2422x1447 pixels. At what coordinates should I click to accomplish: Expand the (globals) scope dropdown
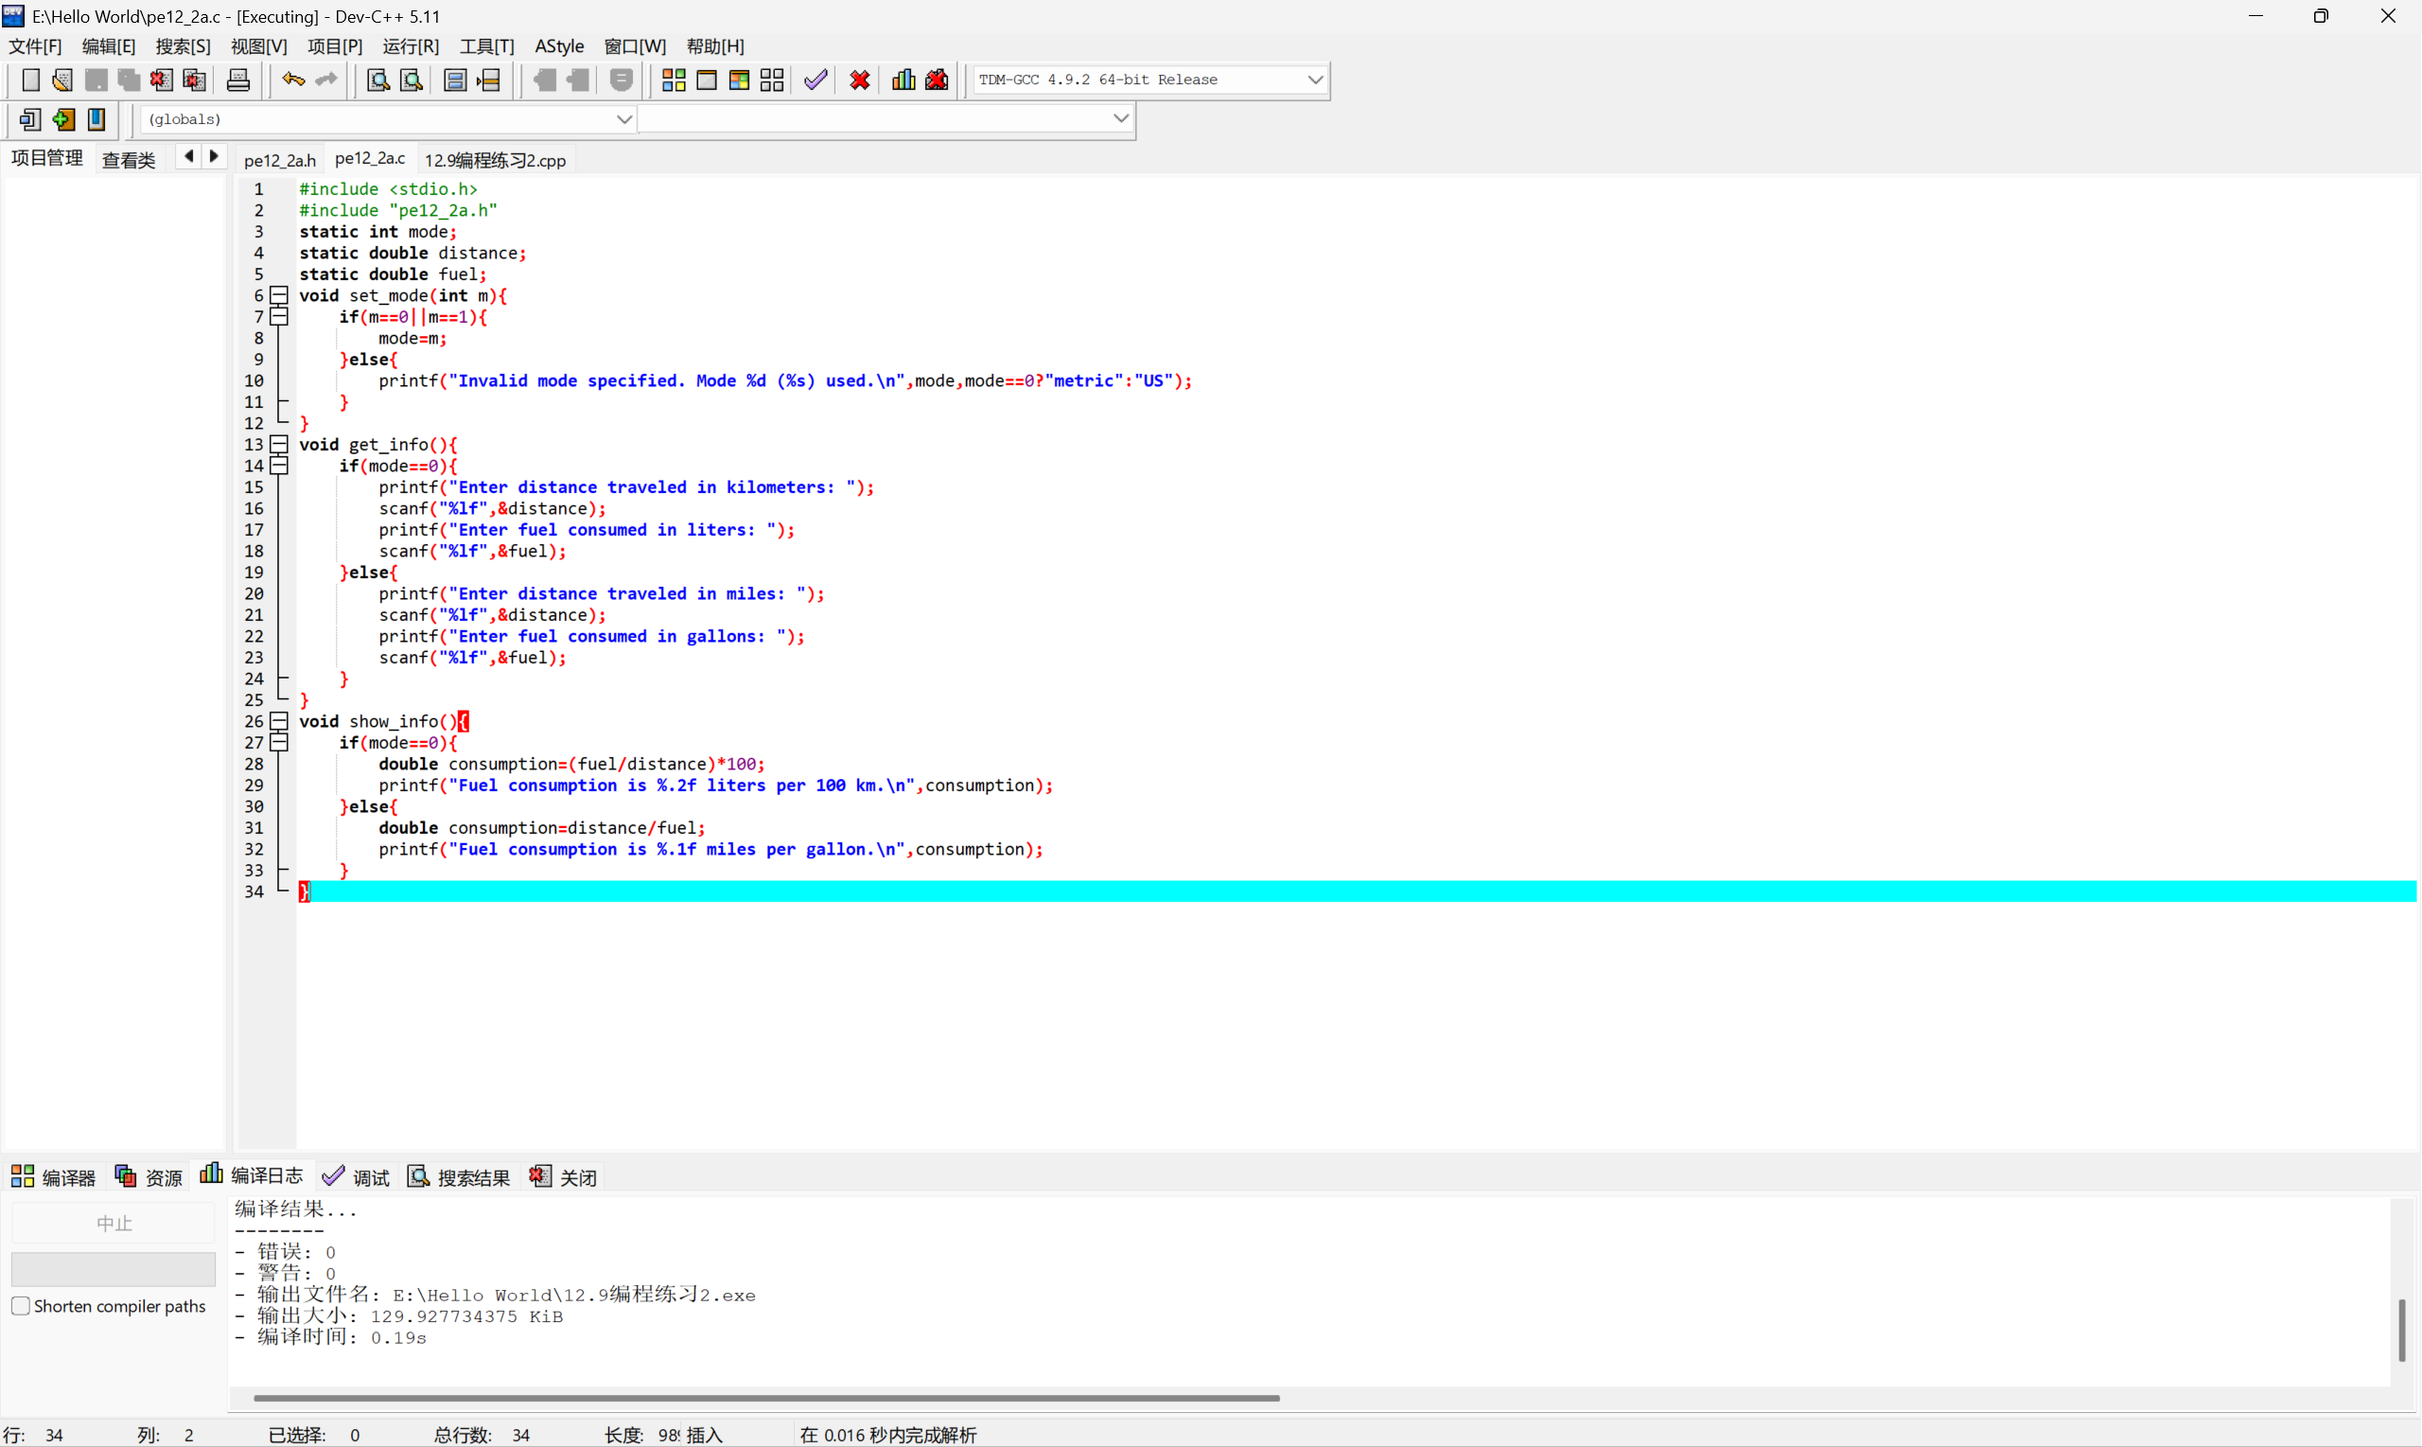point(623,119)
